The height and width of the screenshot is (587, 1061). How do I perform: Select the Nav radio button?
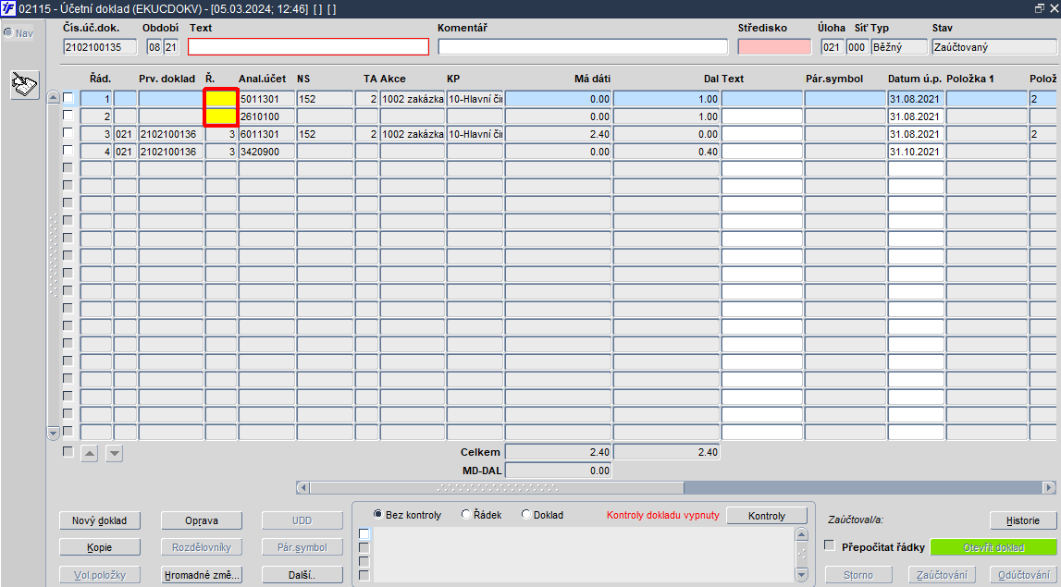(9, 32)
